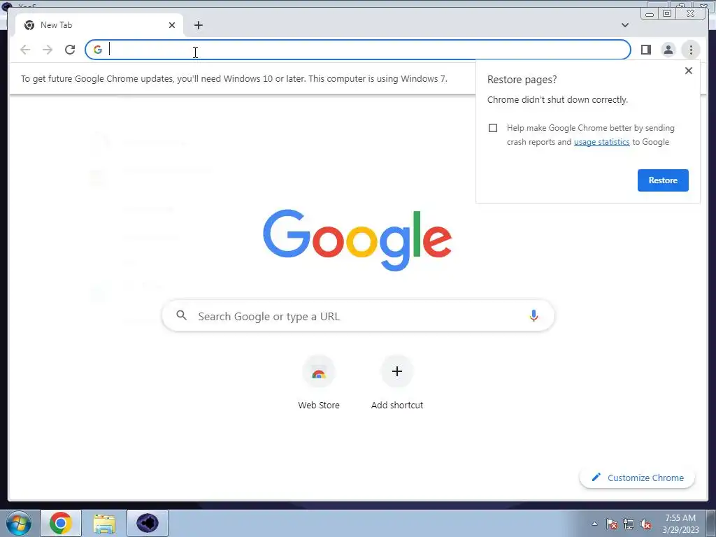Open the profile avatar menu
This screenshot has height=537, width=716.
tap(668, 50)
